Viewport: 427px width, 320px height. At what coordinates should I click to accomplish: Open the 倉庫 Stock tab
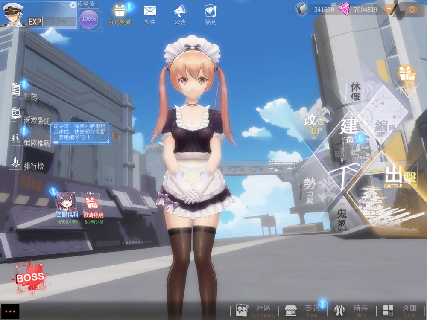click(x=400, y=311)
